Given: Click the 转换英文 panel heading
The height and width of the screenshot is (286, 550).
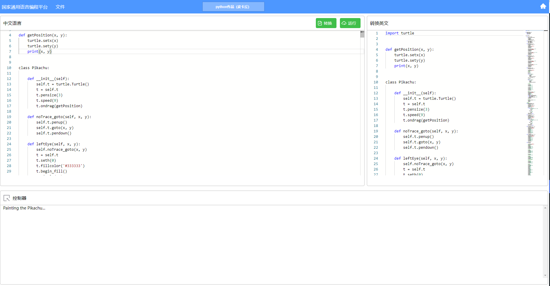Looking at the screenshot, I should (x=379, y=23).
